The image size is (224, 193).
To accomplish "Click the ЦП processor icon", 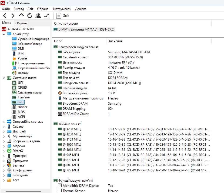I will pyautogui.click(x=14, y=83).
